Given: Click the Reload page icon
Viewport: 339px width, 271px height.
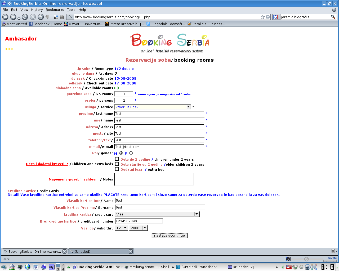Looking at the screenshot, I should pyautogui.click(x=25, y=17).
